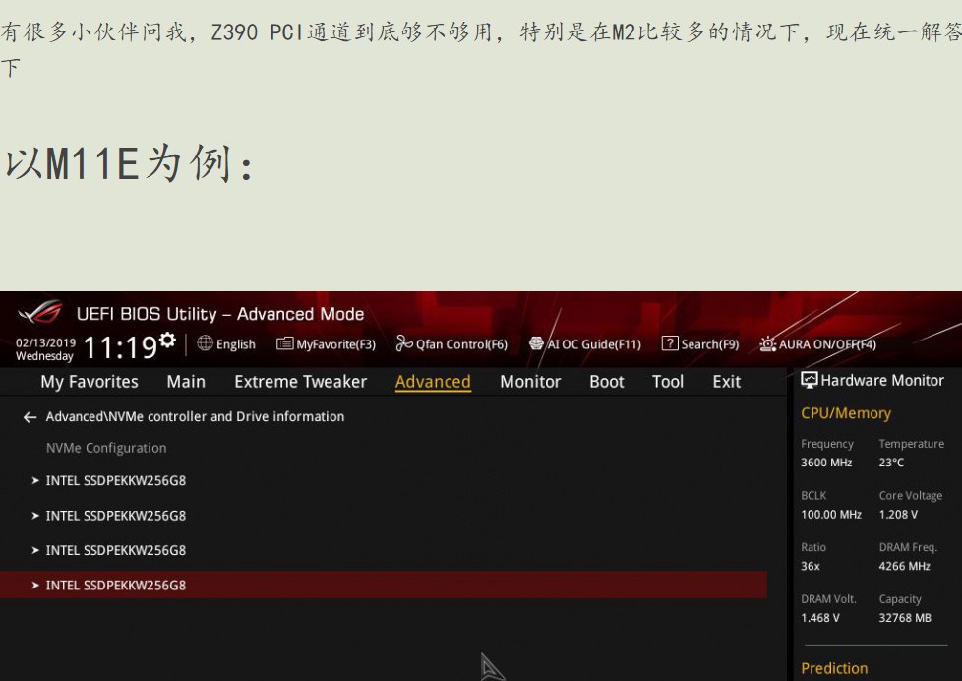This screenshot has height=681, width=962.
Task: Launch AI OC Guide(F11) icon
Action: [536, 343]
